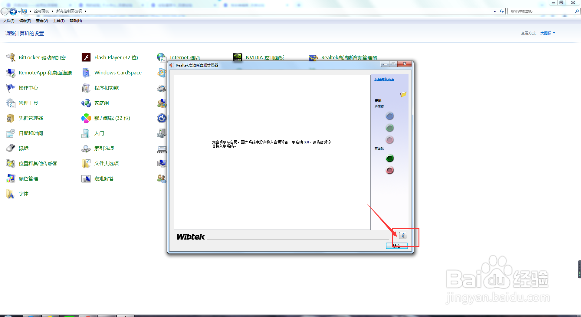581x317 pixels.
Task: Click the info button in Realtek manager
Action: 403,236
